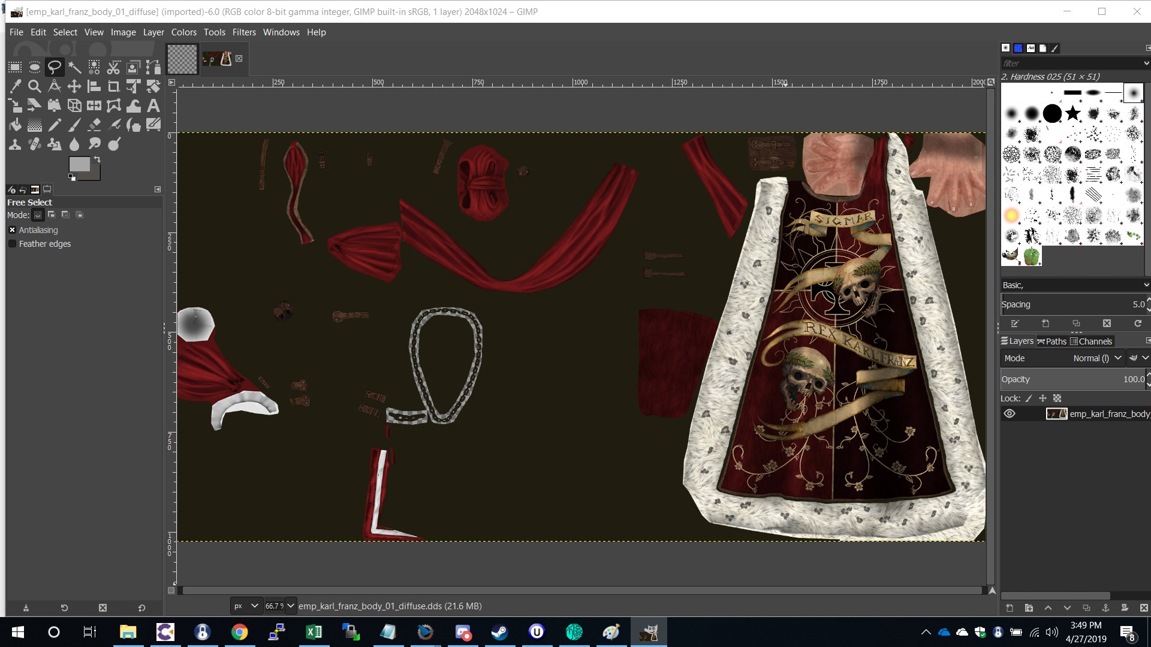
Task: Swap foreground and background colors
Action: (97, 159)
